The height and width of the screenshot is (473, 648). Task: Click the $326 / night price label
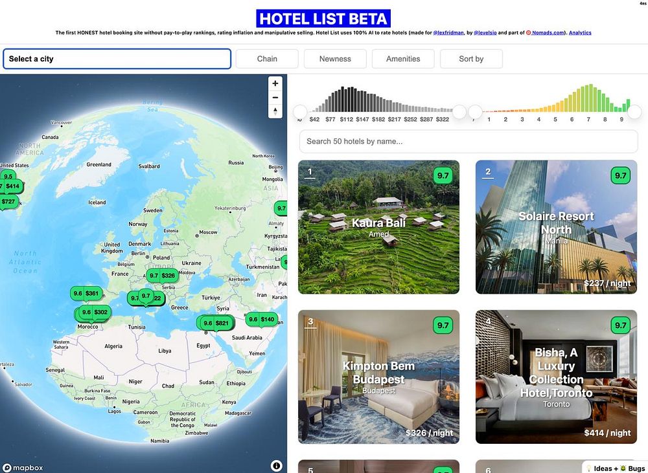tap(430, 433)
